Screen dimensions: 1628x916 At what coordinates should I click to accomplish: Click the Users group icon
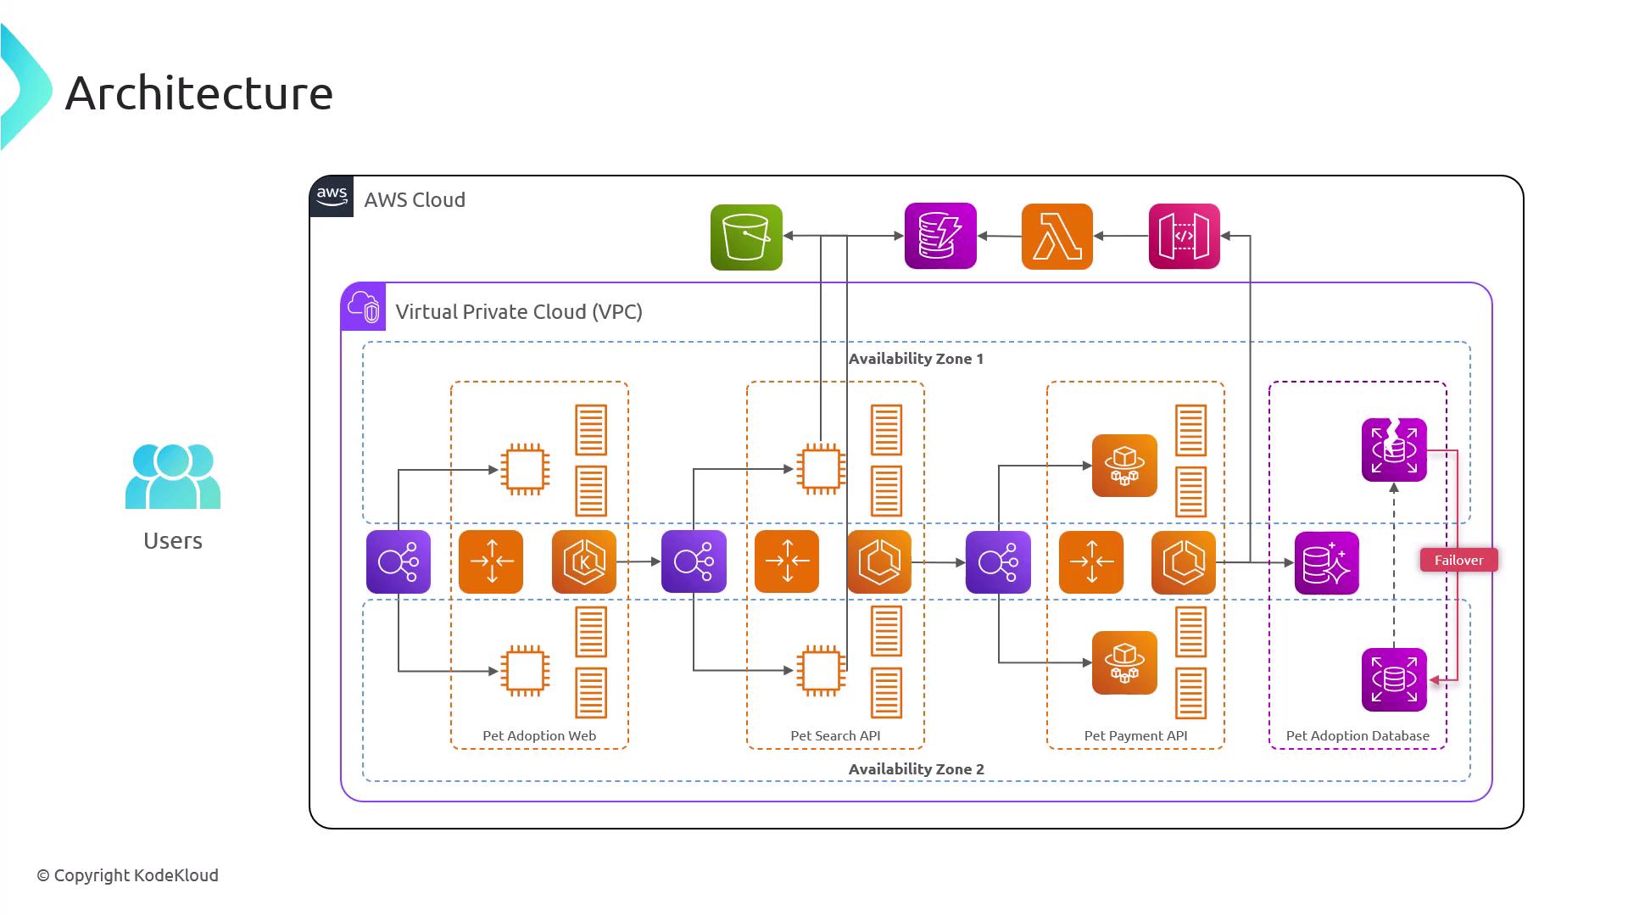click(x=173, y=476)
